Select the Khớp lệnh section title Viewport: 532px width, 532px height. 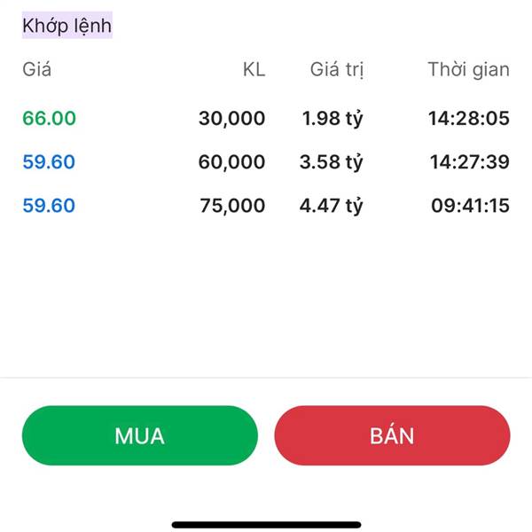pos(66,26)
